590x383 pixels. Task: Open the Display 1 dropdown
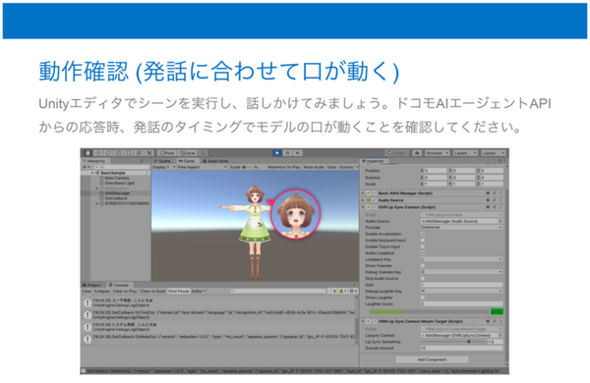click(164, 167)
